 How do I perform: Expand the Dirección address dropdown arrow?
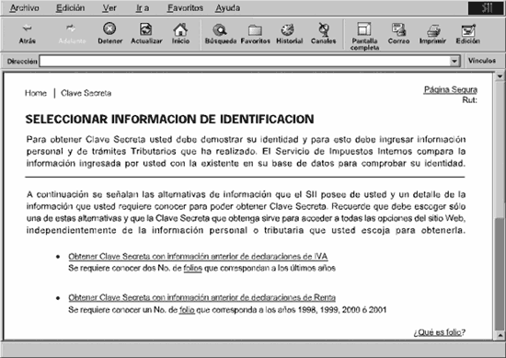pos(454,61)
